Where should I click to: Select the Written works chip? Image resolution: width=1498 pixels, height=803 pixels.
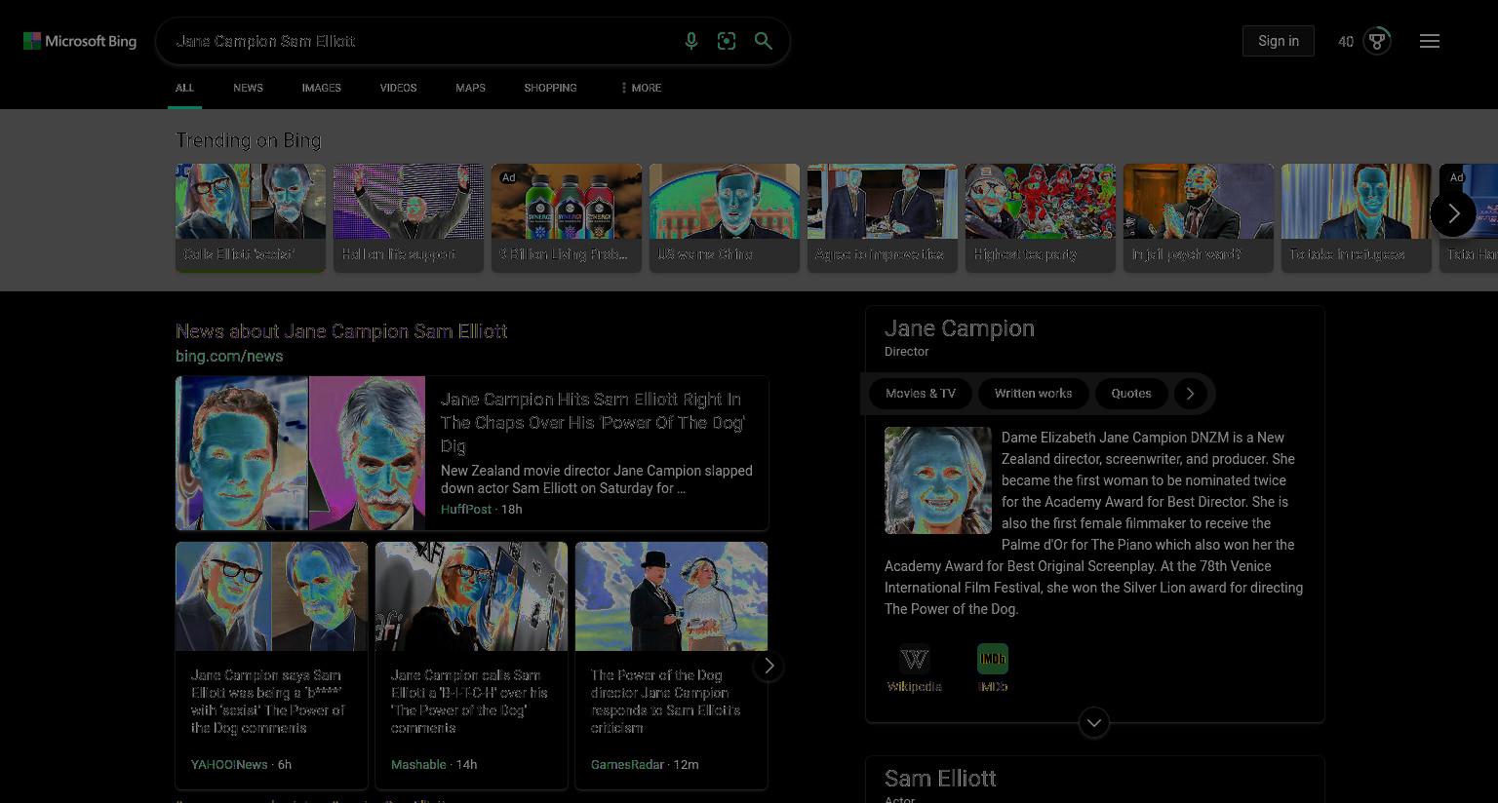1033,394
